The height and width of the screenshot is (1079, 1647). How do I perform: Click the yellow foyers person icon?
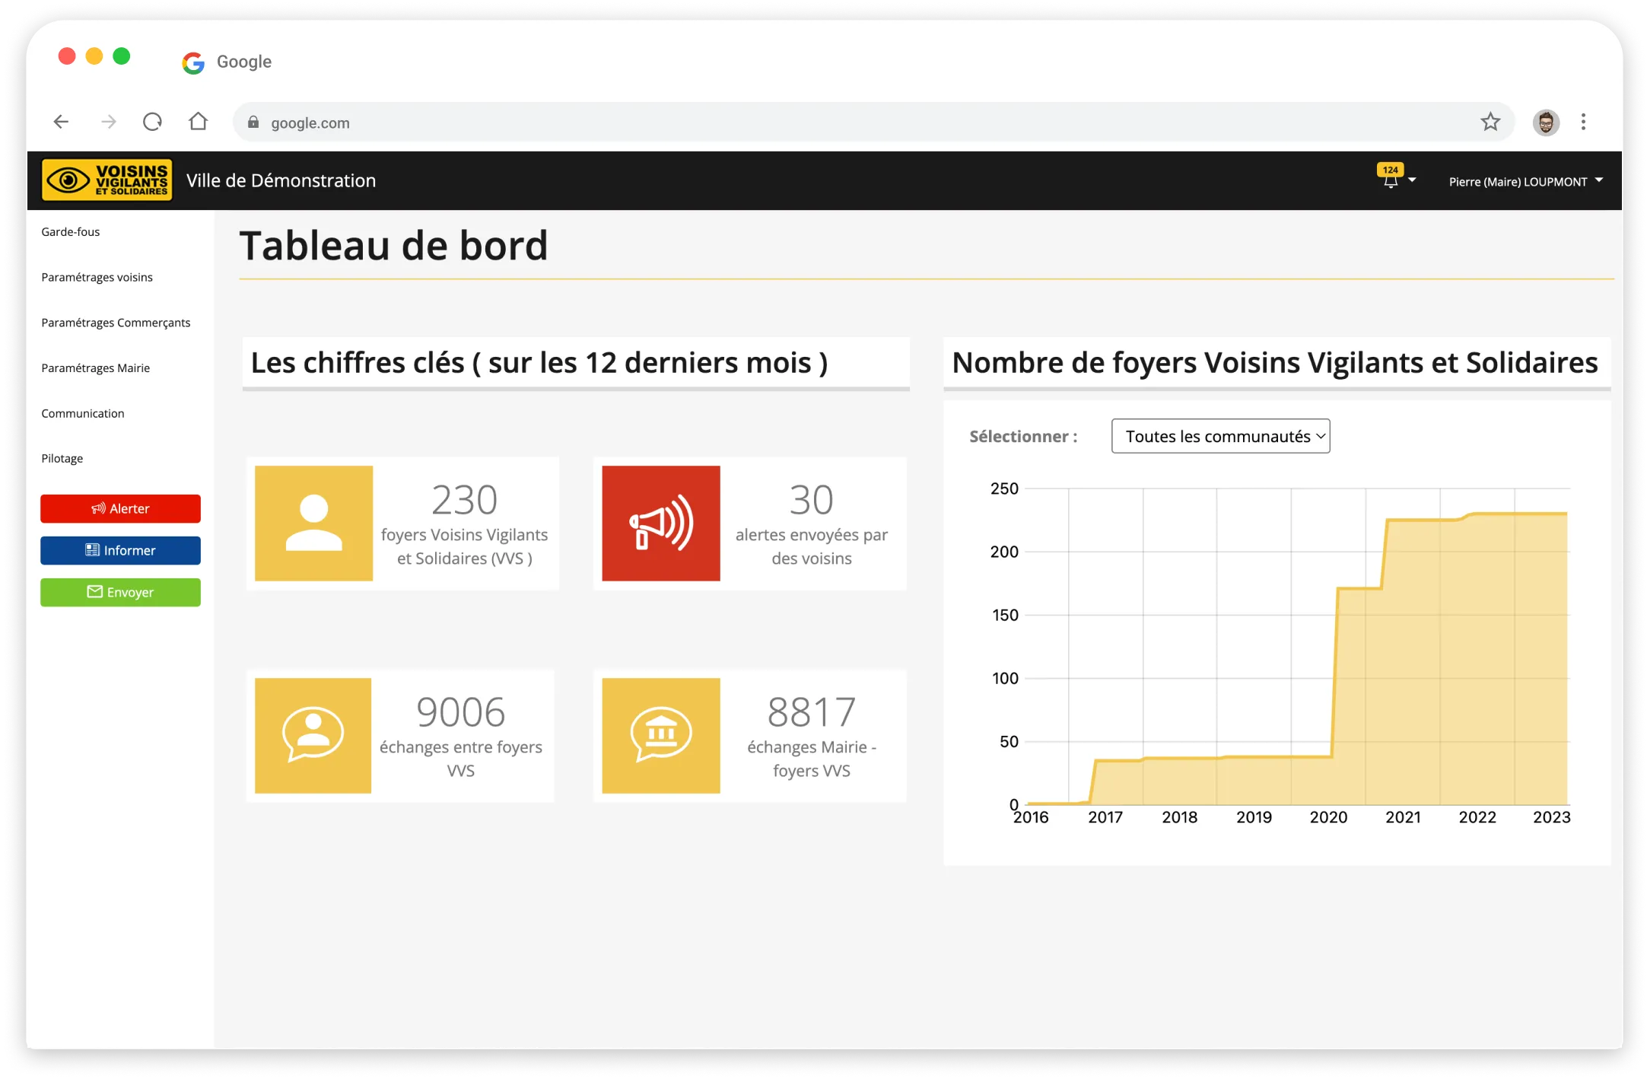coord(313,524)
